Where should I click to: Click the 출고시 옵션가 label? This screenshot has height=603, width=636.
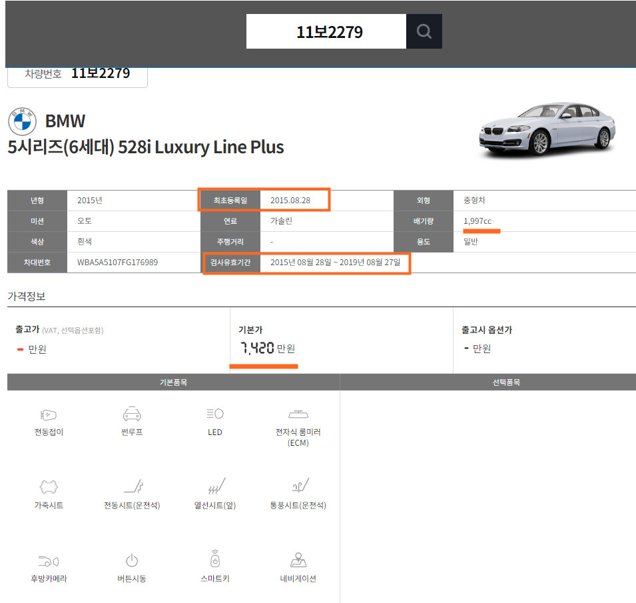(x=487, y=330)
